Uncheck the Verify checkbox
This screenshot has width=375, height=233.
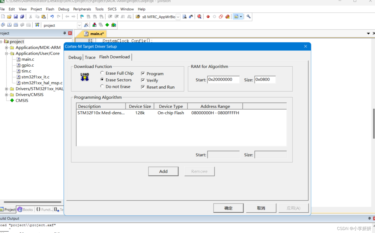click(x=143, y=80)
